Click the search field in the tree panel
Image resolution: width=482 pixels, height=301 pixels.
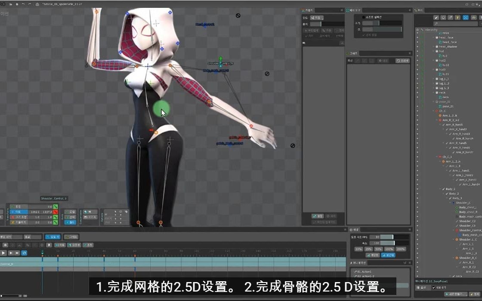point(456,24)
